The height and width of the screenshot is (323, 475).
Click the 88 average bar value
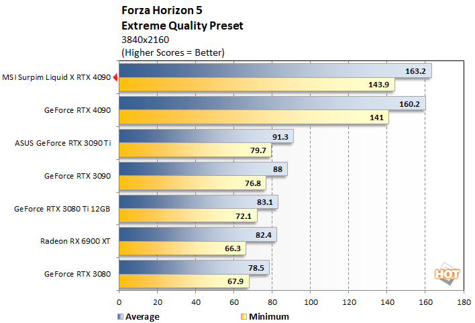[x=278, y=169]
